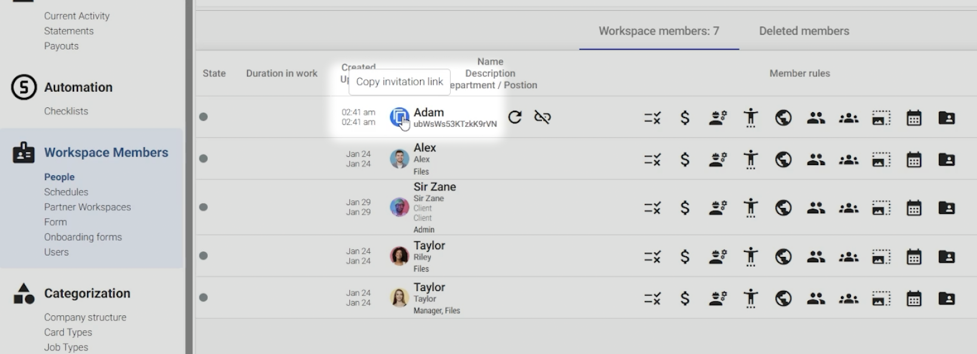Select the Workspace members: 7 tab
The width and height of the screenshot is (977, 354).
(658, 31)
